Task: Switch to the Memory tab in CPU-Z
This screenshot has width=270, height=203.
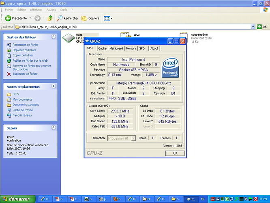Action: (131, 48)
